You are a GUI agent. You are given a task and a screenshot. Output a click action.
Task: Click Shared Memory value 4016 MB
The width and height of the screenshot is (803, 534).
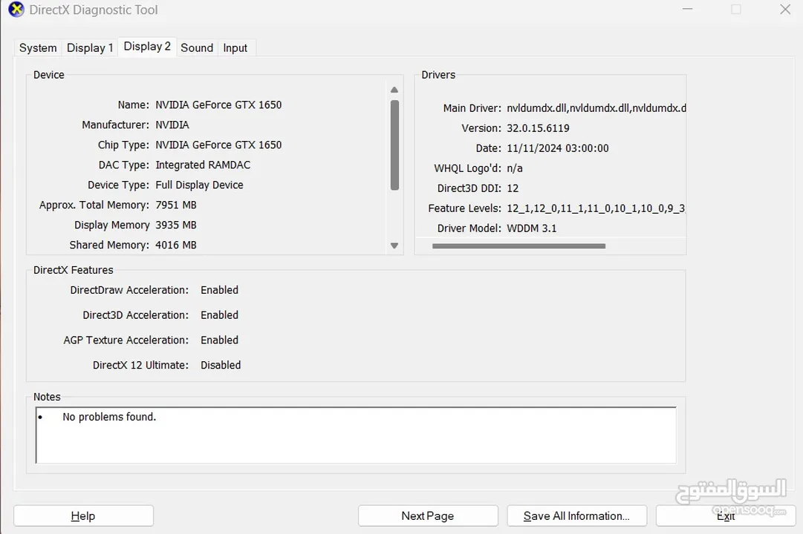pos(176,245)
